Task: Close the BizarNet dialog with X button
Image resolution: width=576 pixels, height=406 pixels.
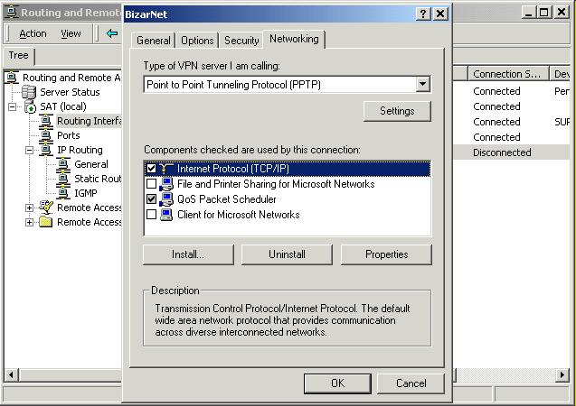Action: coord(440,14)
